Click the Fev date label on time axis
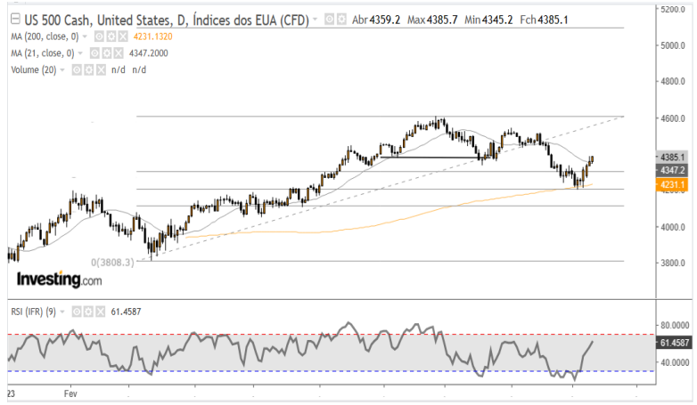Viewport: 697px width, 405px height. pos(70,394)
